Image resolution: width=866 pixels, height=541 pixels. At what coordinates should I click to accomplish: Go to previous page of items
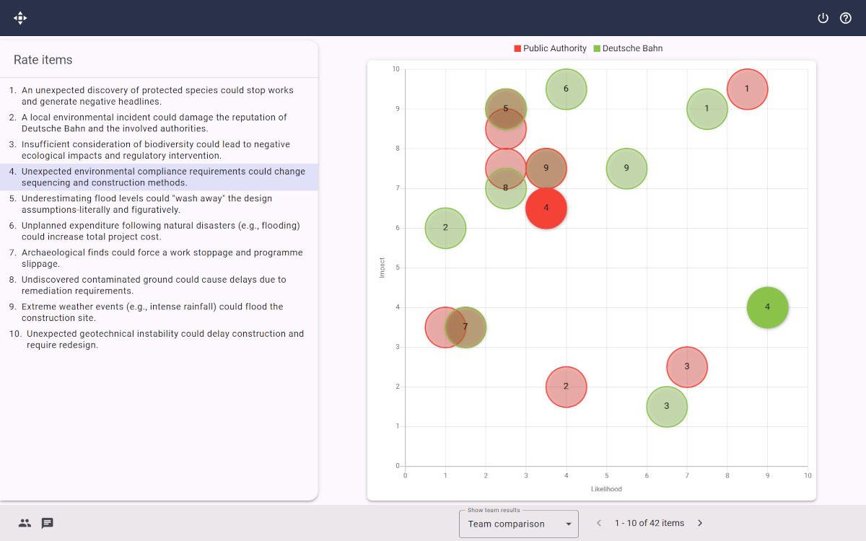point(599,523)
